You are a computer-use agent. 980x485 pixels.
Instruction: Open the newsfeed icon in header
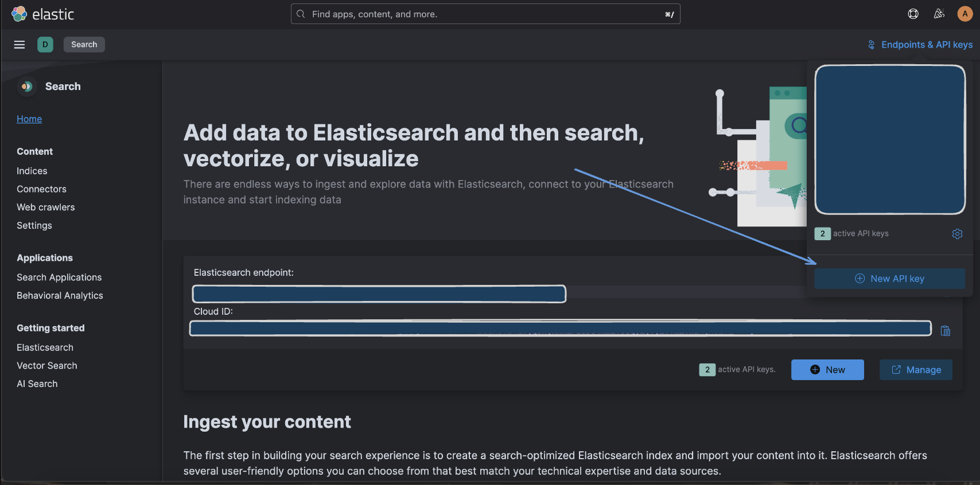point(939,14)
